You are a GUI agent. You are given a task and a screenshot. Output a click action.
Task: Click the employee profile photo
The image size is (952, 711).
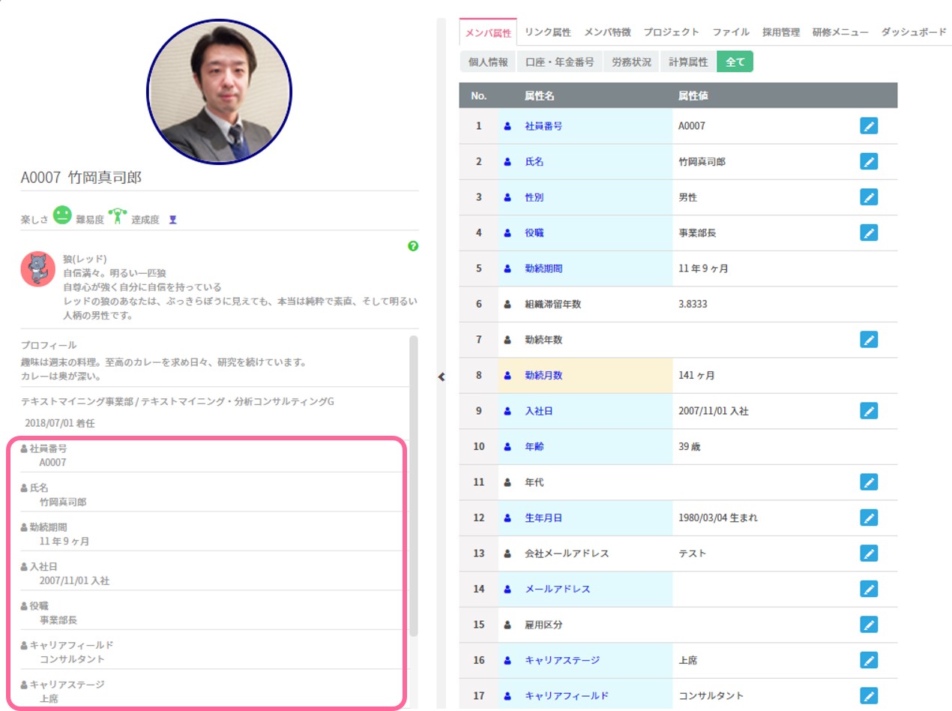219,91
